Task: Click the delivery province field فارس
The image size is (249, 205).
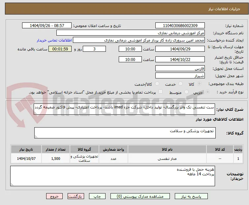Action: [x=180, y=68]
